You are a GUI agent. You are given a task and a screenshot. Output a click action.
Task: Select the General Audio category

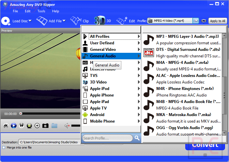[x=111, y=56]
